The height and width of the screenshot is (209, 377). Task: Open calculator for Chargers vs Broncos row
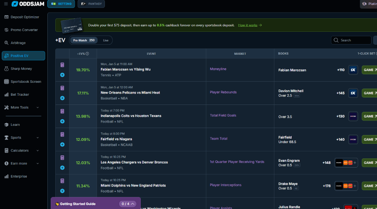(x=62, y=158)
